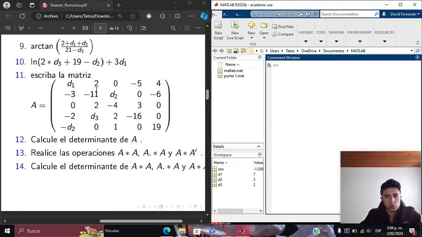Switch to the MATLAB Apps tab
The width and height of the screenshot is (422, 237).
238,14
